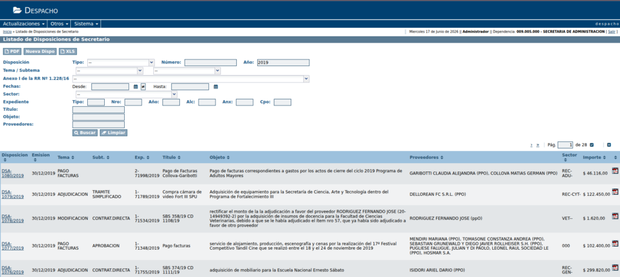Open disposition DSA-1077/2019 link
Viewport: 620px width, 277px height.
[x=13, y=245]
